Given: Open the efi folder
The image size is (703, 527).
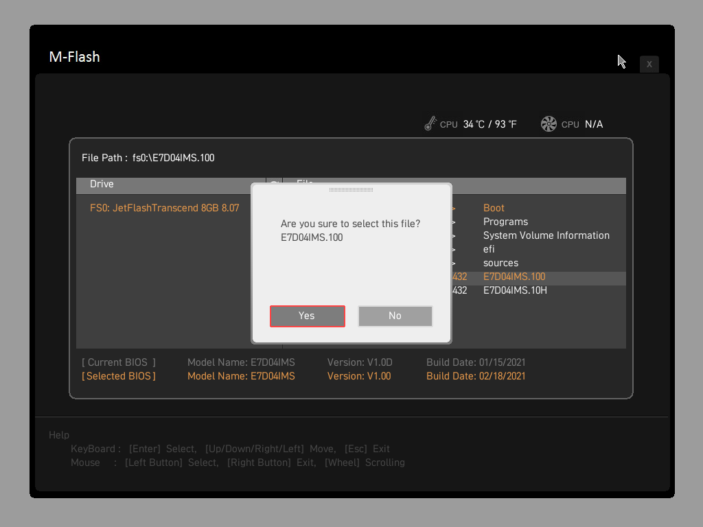Looking at the screenshot, I should 489,249.
